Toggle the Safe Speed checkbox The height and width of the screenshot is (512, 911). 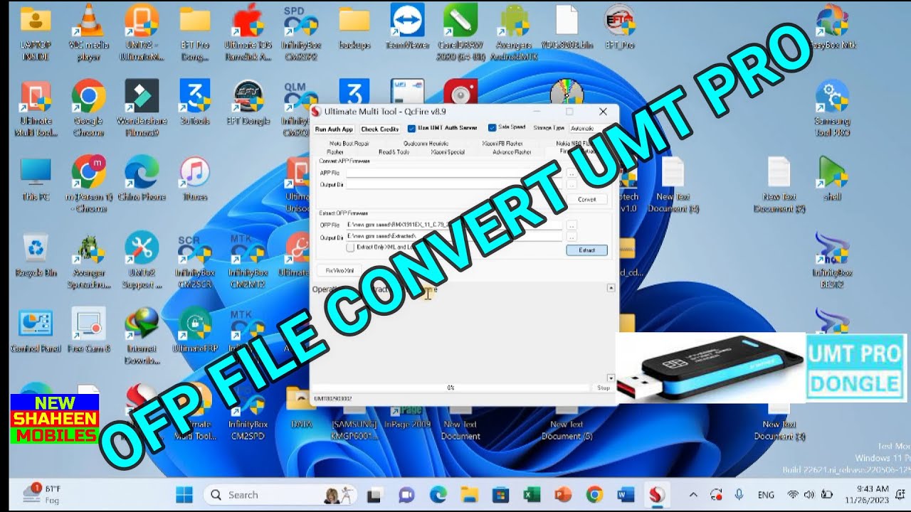492,128
